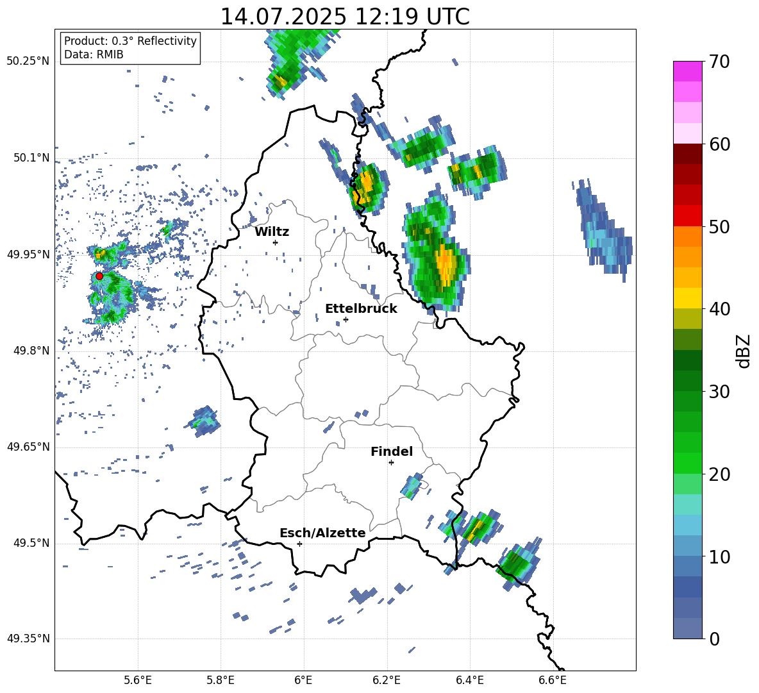
Task: Click the colorbar tick label 0
Action: click(714, 639)
